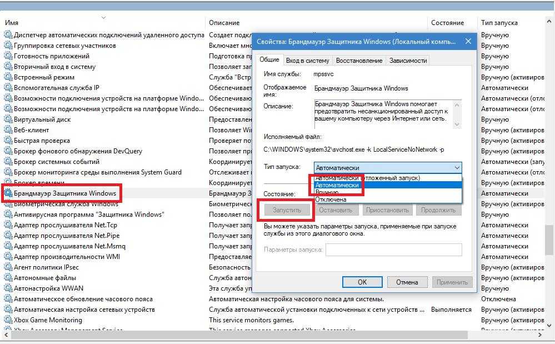The image size is (555, 344).
Task: Click gear icon beside Встроенный режим
Action: point(8,77)
